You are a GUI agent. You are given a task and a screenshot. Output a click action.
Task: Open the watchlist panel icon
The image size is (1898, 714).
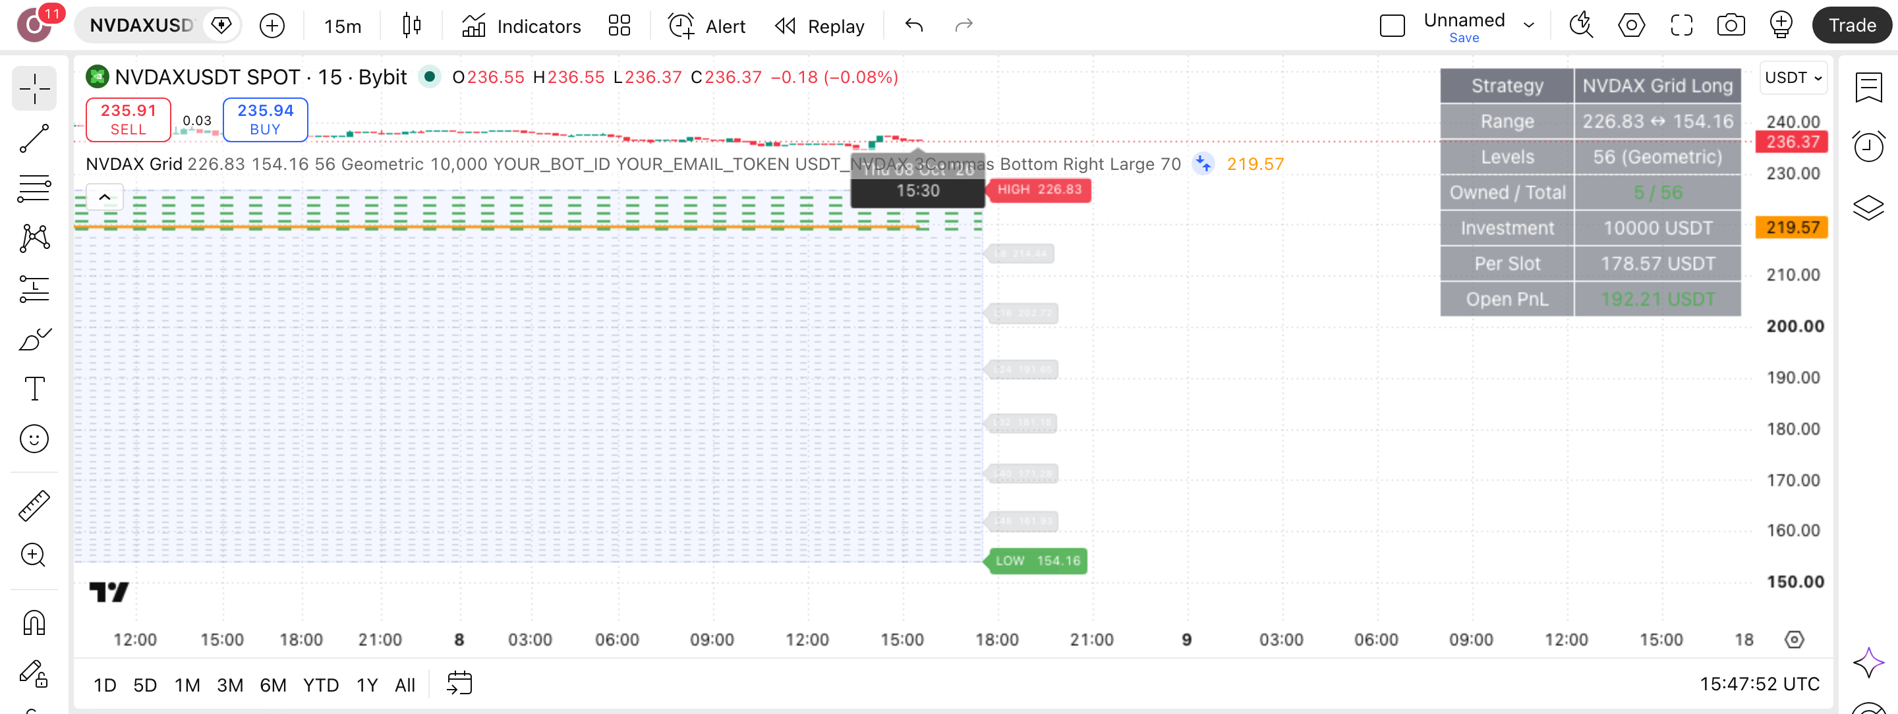point(1868,88)
